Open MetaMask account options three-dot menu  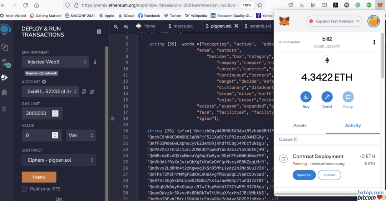[374, 42]
